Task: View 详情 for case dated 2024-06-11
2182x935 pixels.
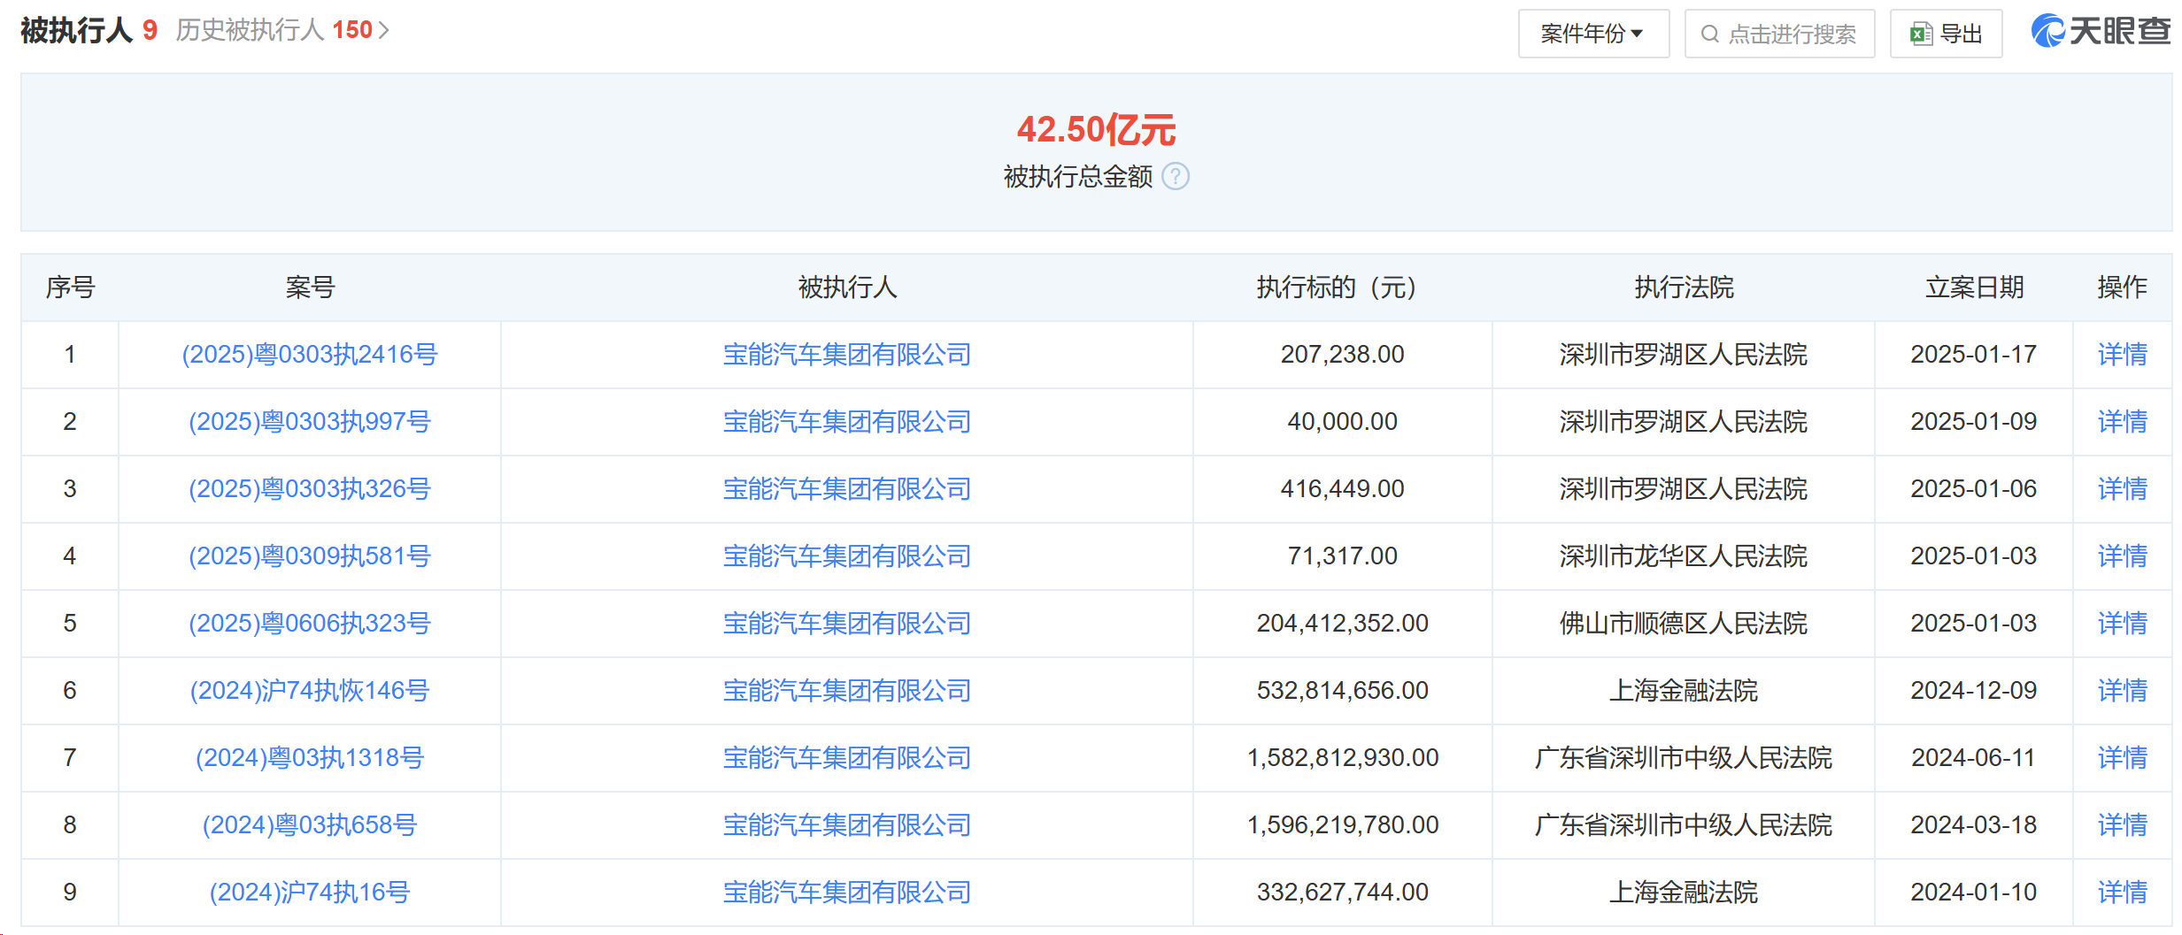Action: pyautogui.click(x=2123, y=758)
